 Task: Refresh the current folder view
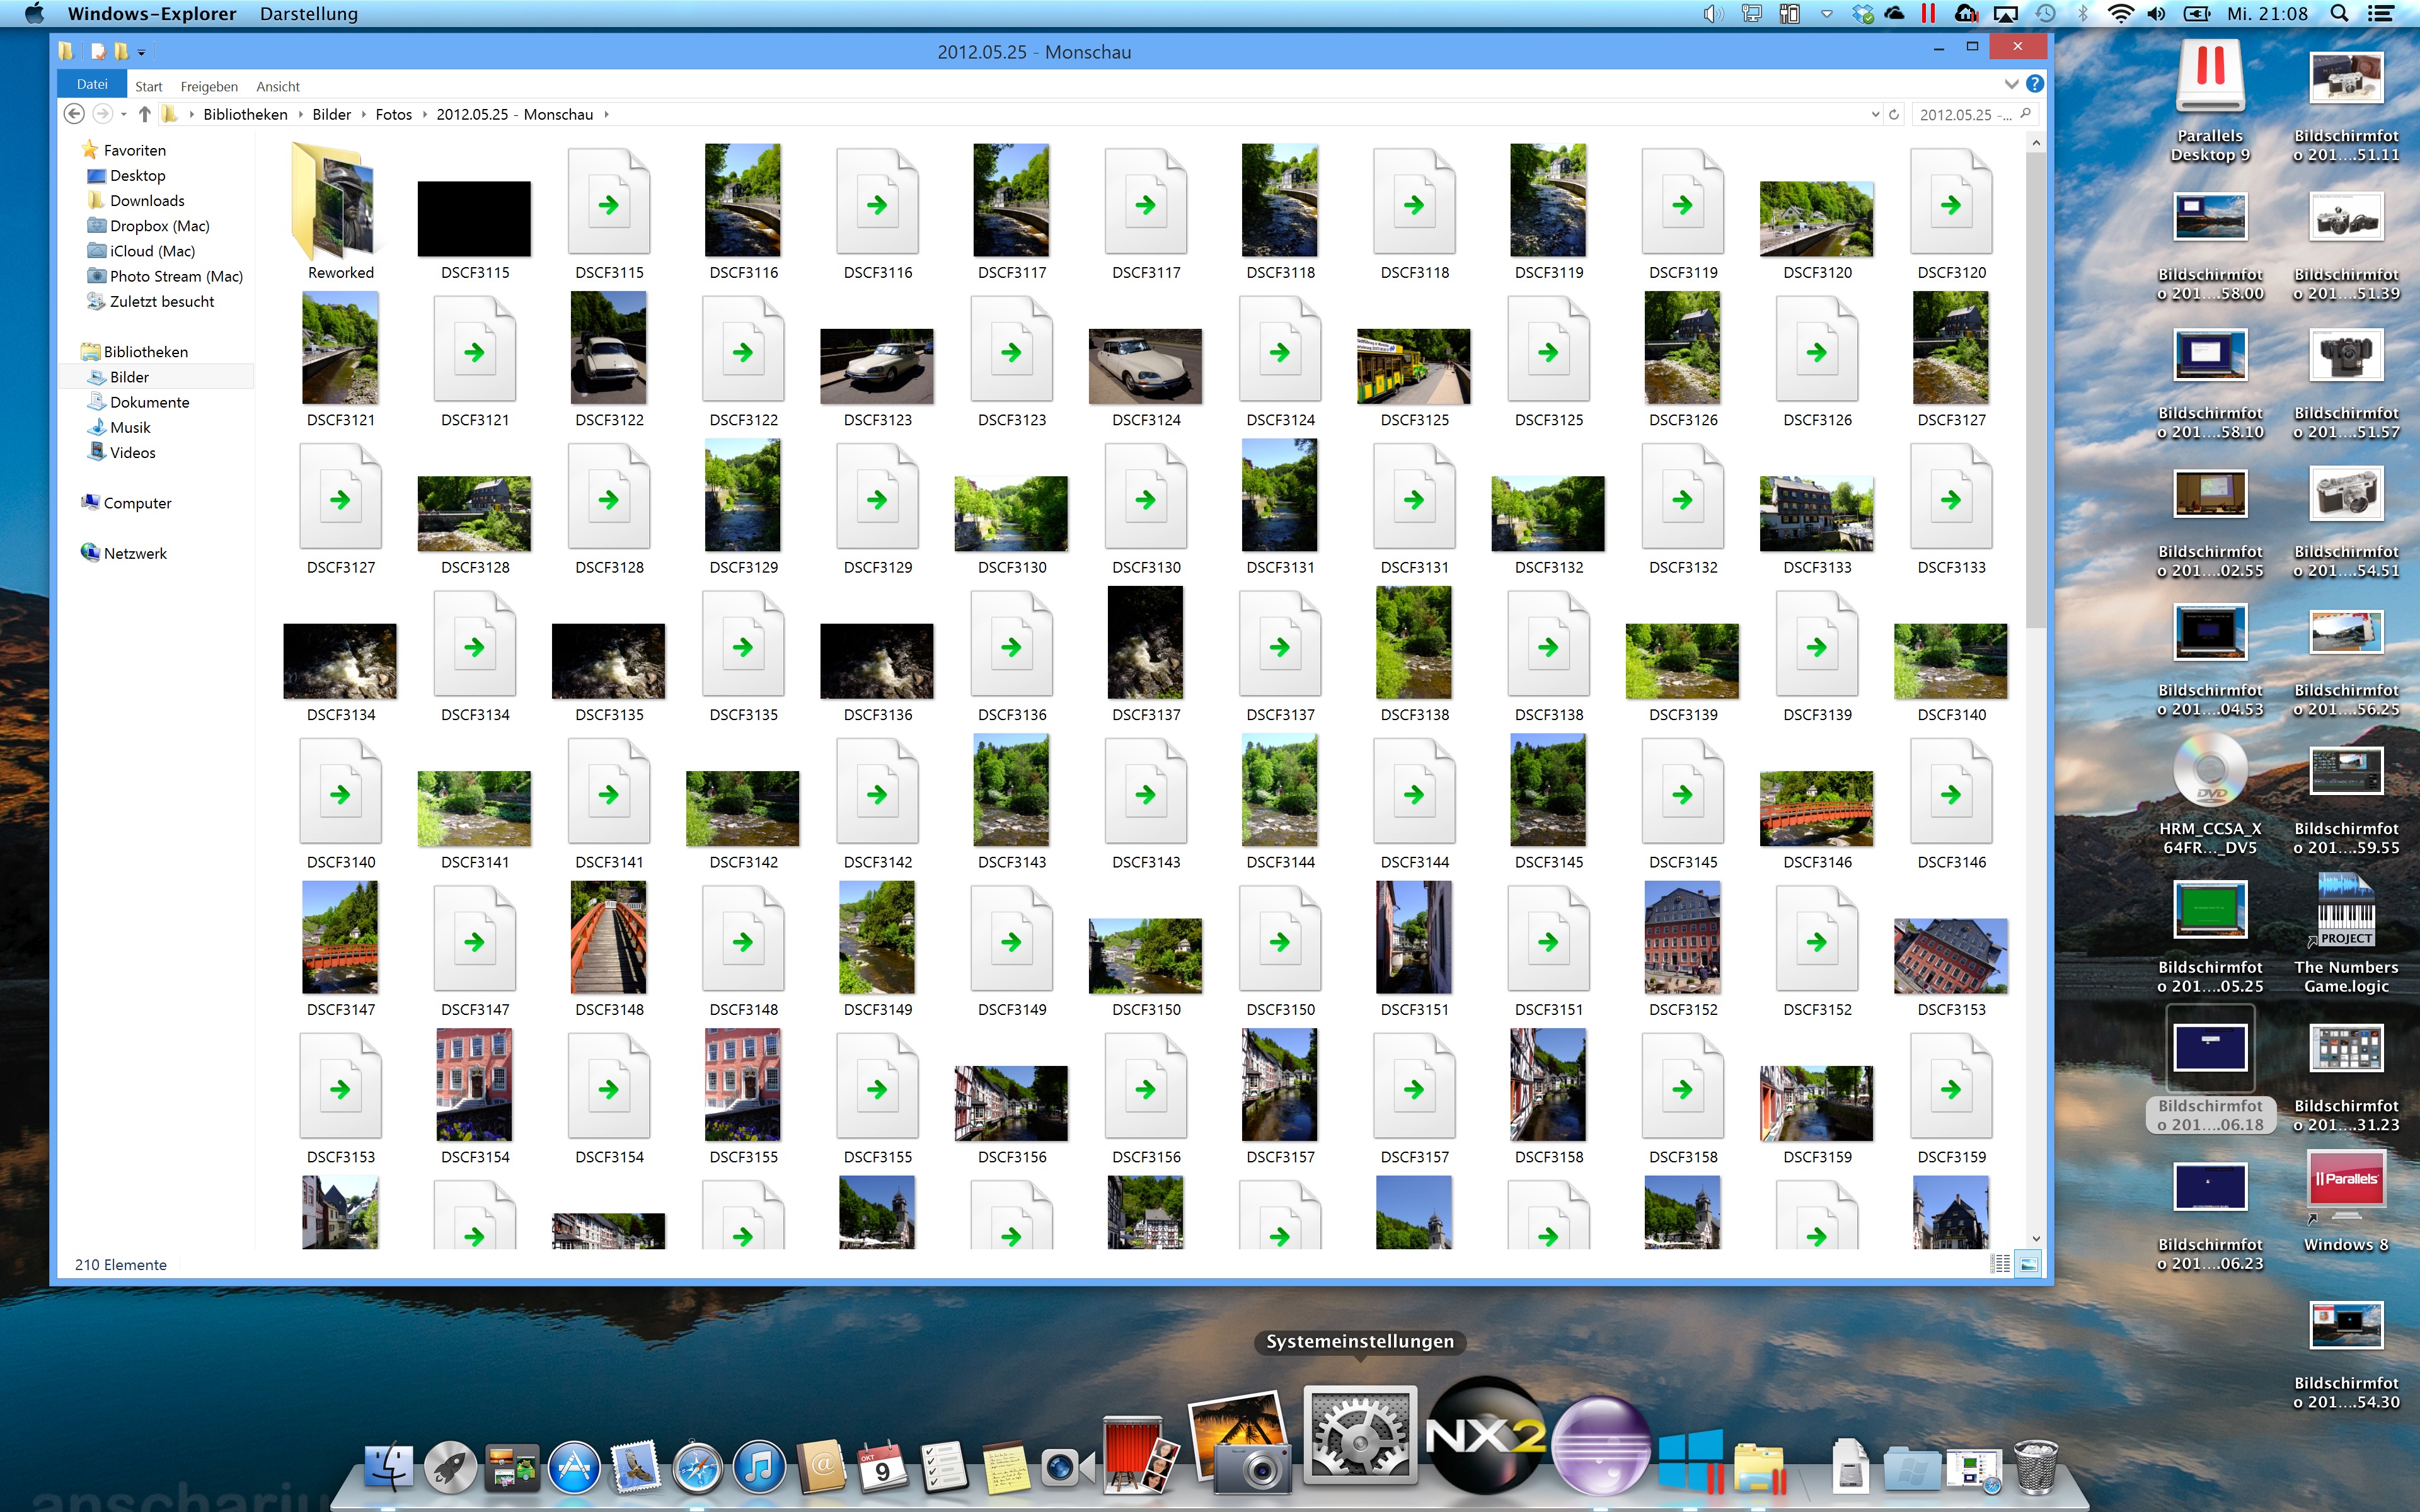(1893, 114)
